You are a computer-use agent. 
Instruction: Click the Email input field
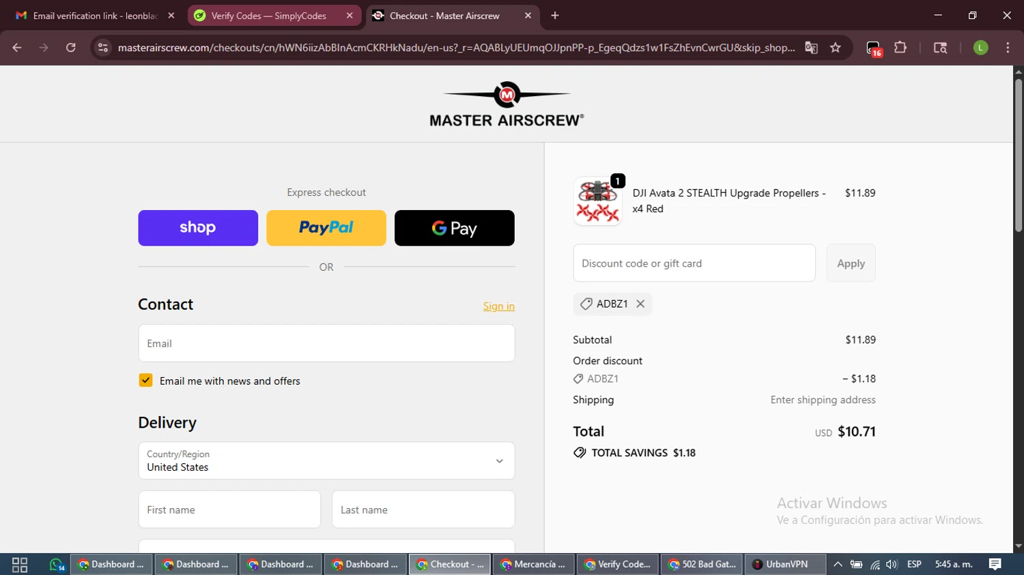(x=326, y=343)
